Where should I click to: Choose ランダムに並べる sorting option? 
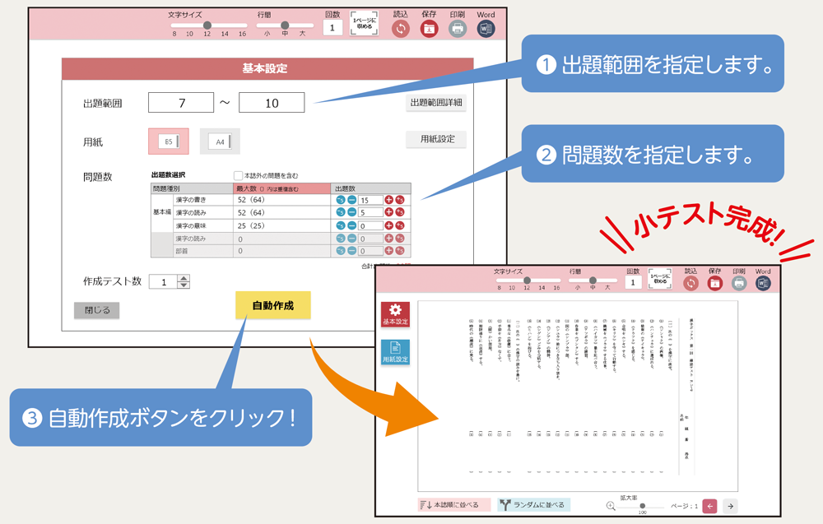(534, 505)
